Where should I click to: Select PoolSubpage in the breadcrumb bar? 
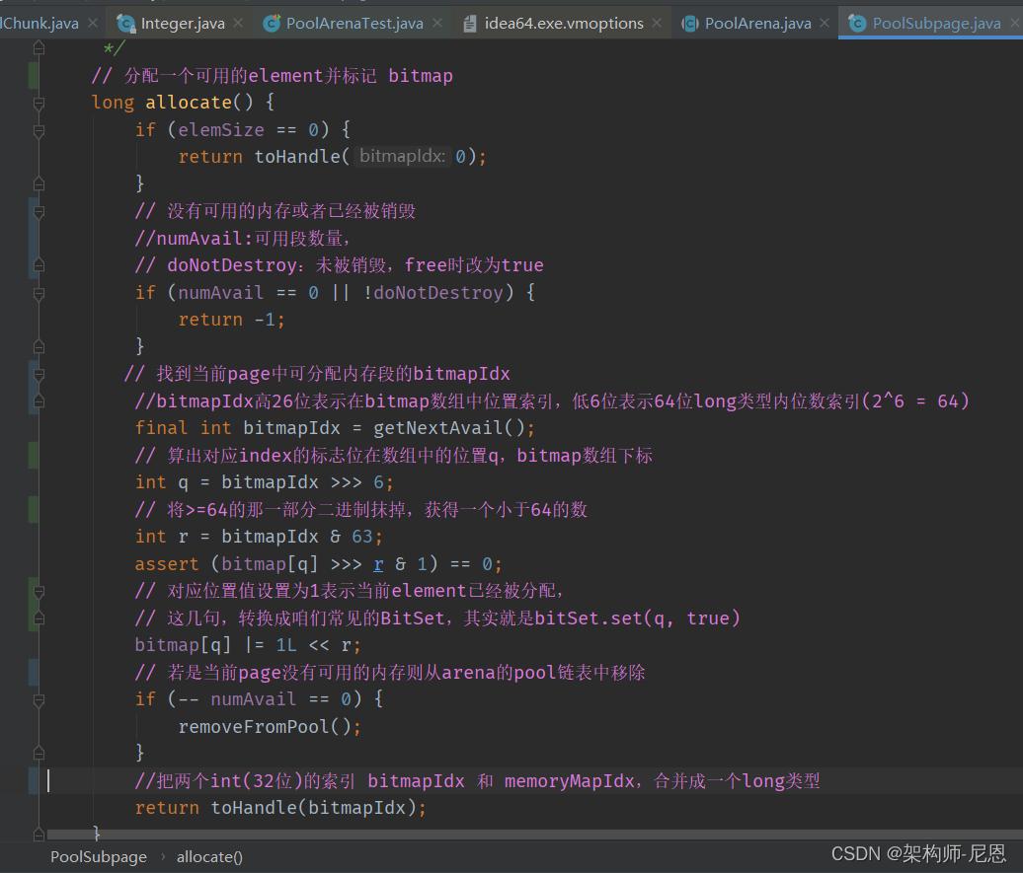tap(99, 856)
